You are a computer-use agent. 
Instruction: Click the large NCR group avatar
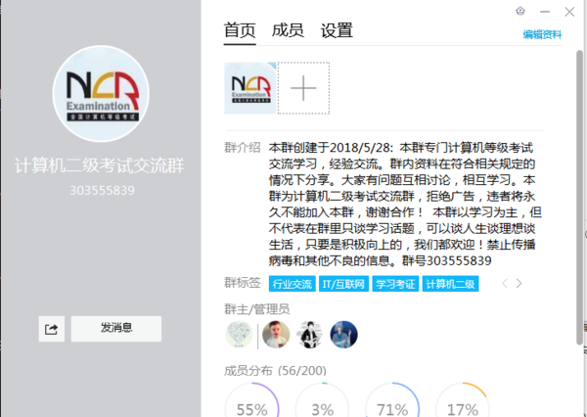click(x=101, y=94)
